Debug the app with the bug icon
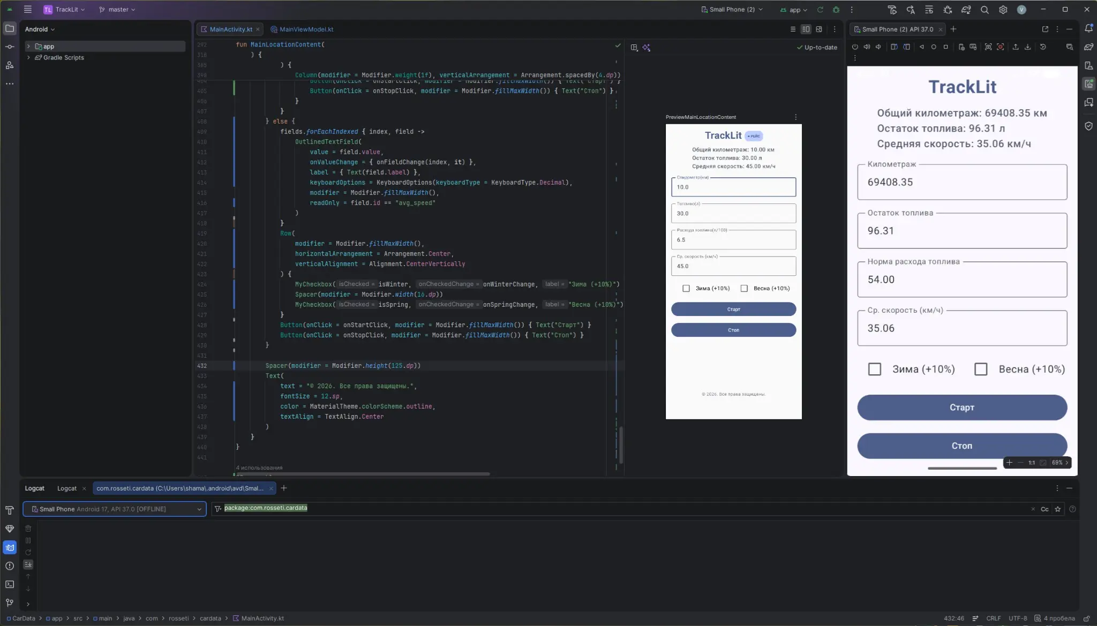 pyautogui.click(x=836, y=10)
